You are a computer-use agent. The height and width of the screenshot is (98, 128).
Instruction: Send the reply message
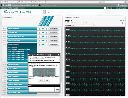pyautogui.click(x=57, y=89)
